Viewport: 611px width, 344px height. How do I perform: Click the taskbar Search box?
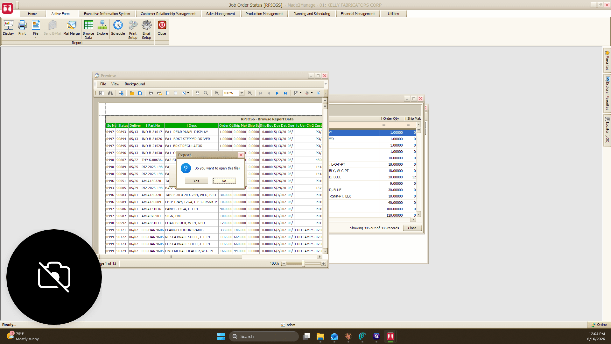tap(264, 336)
